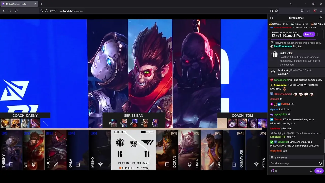Click xg0ku57 gift recipient name
The width and height of the screenshot is (325, 183).
283,74
